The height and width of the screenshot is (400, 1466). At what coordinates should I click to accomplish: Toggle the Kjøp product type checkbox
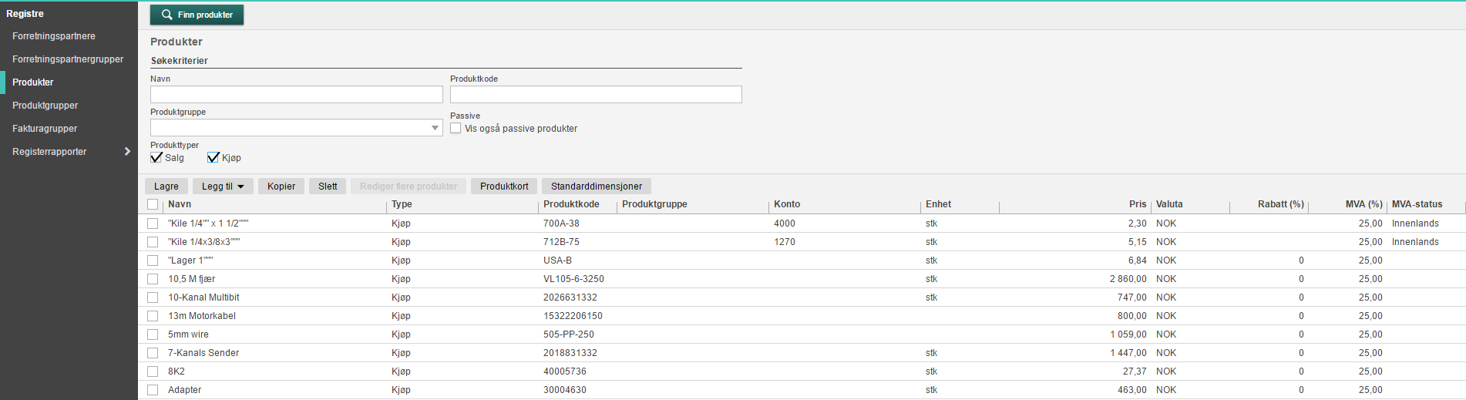(x=213, y=157)
